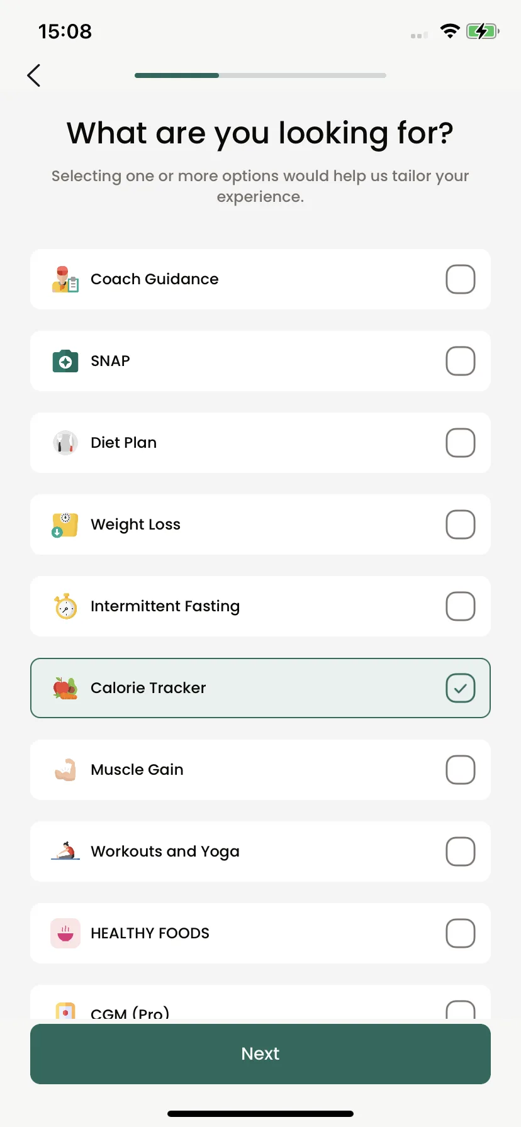Tap the Diet Plan plate icon
Image resolution: width=521 pixels, height=1127 pixels.
click(65, 443)
